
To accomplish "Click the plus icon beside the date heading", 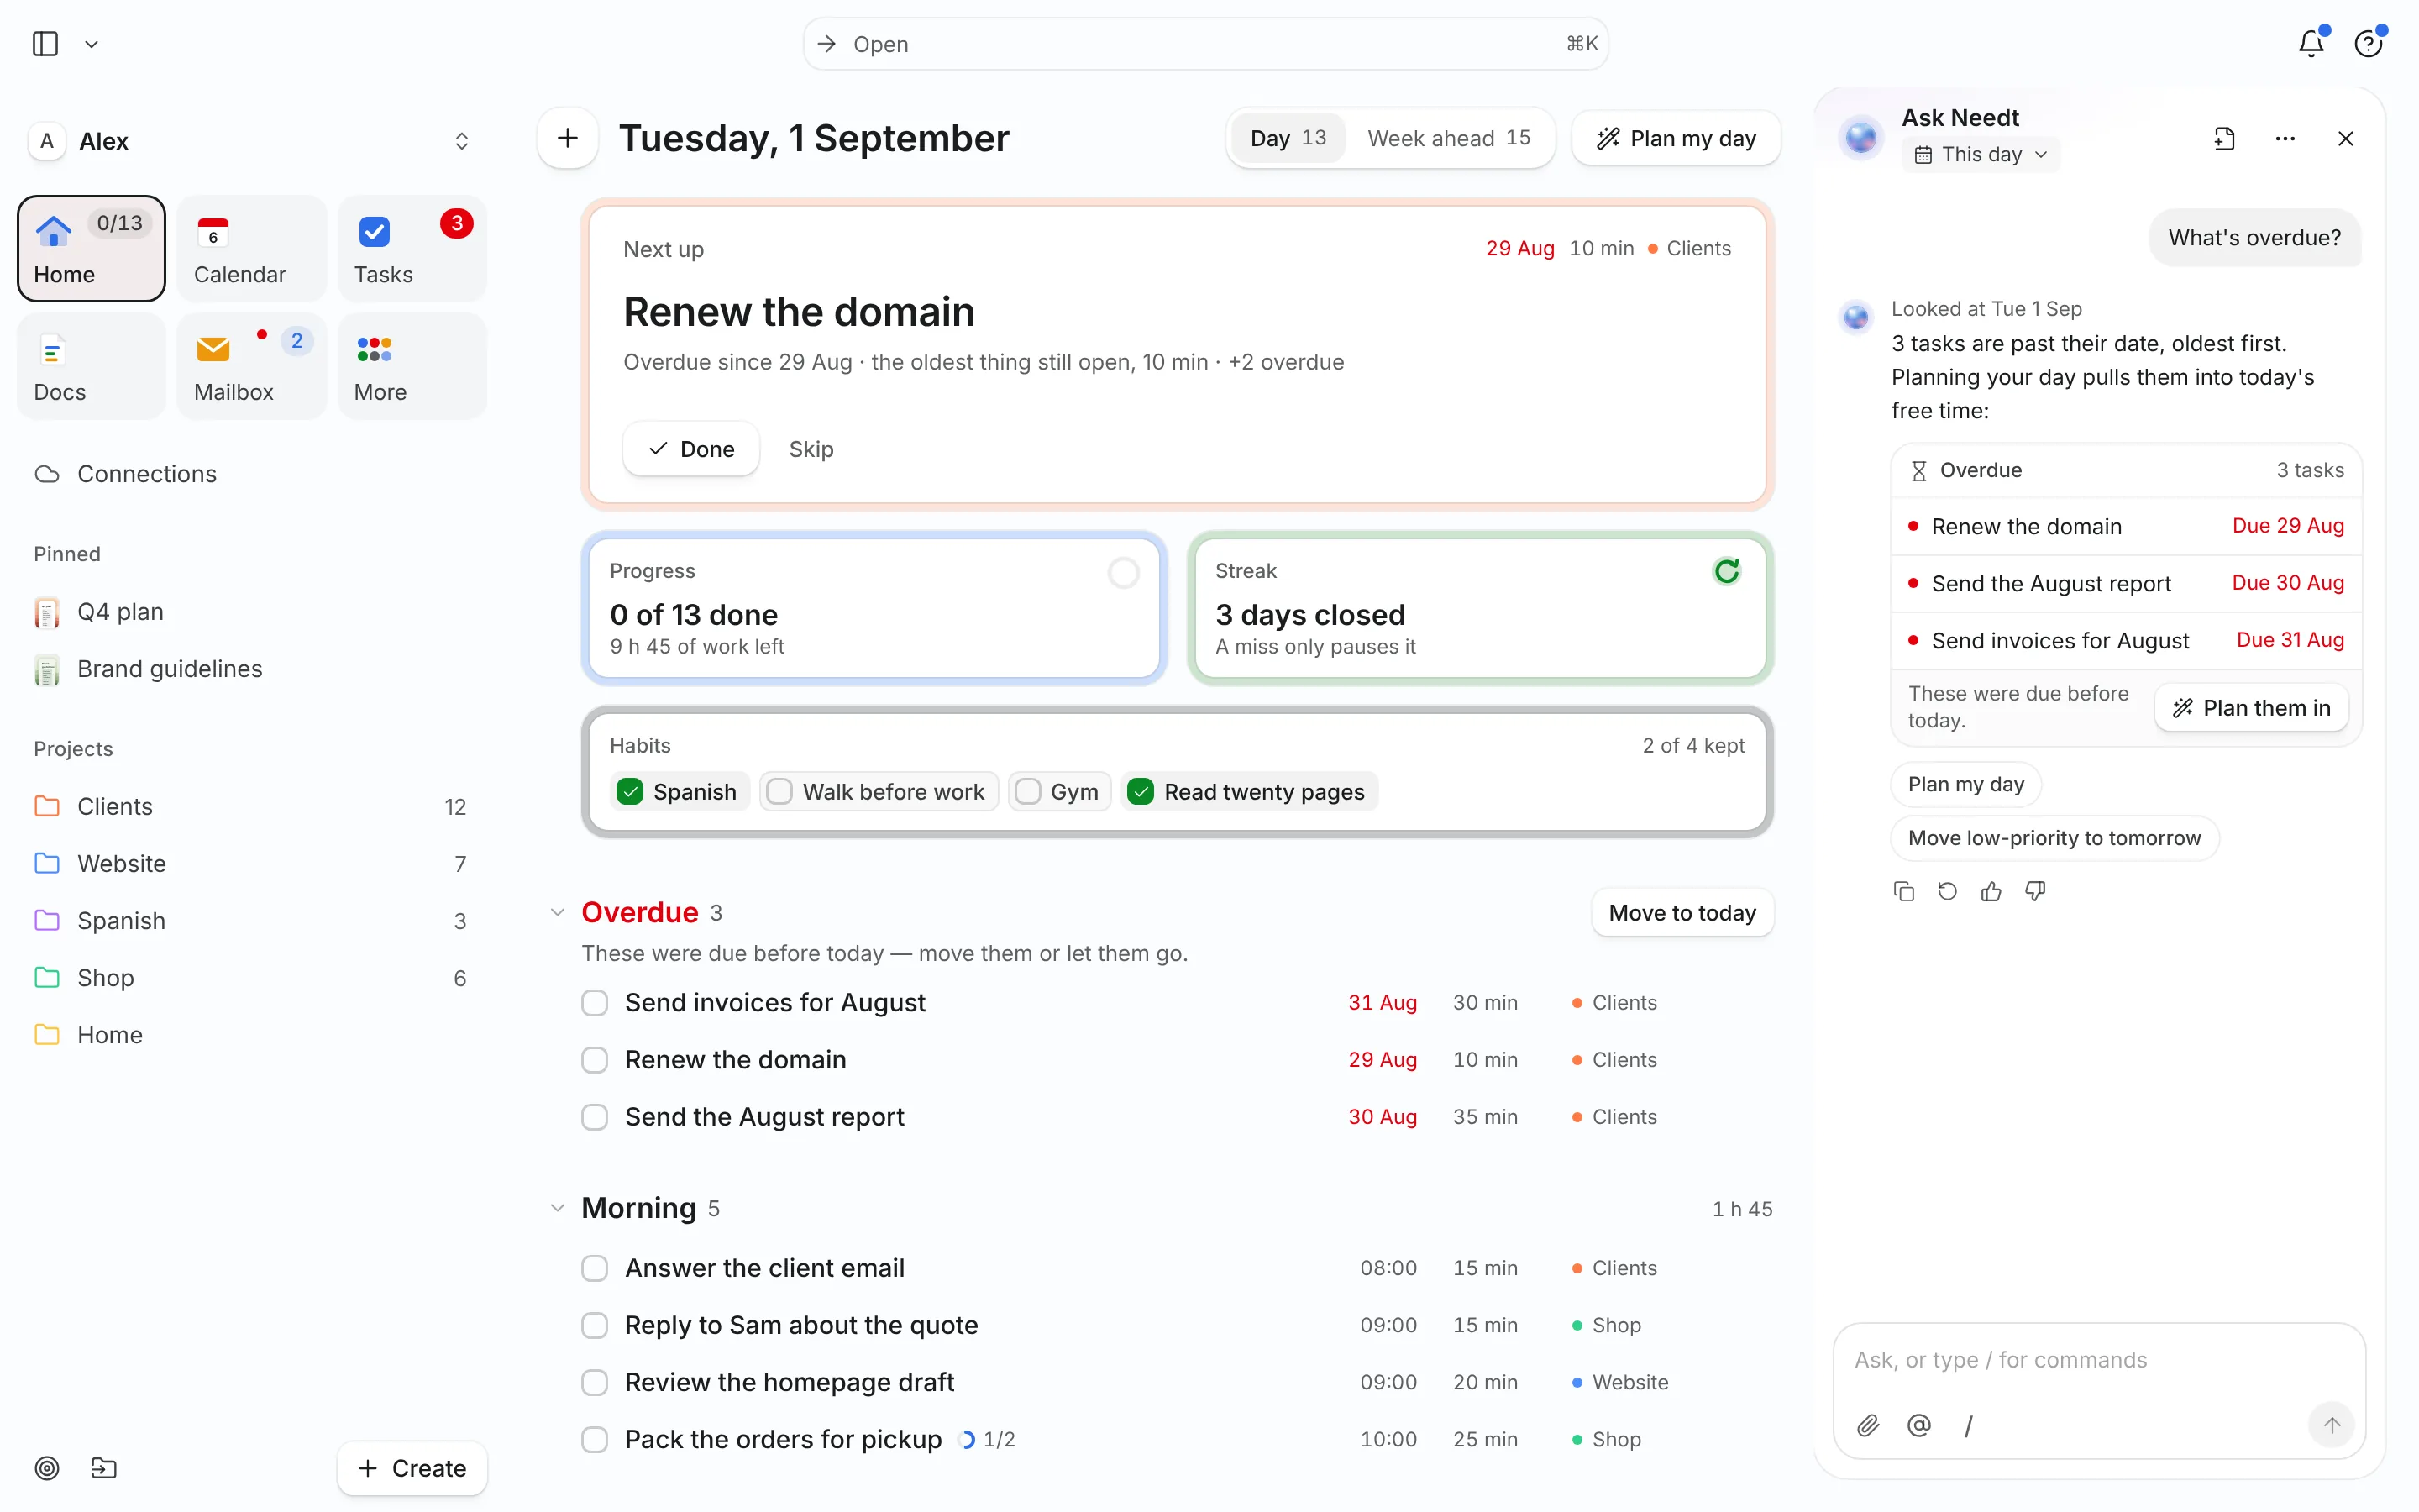I will (568, 138).
